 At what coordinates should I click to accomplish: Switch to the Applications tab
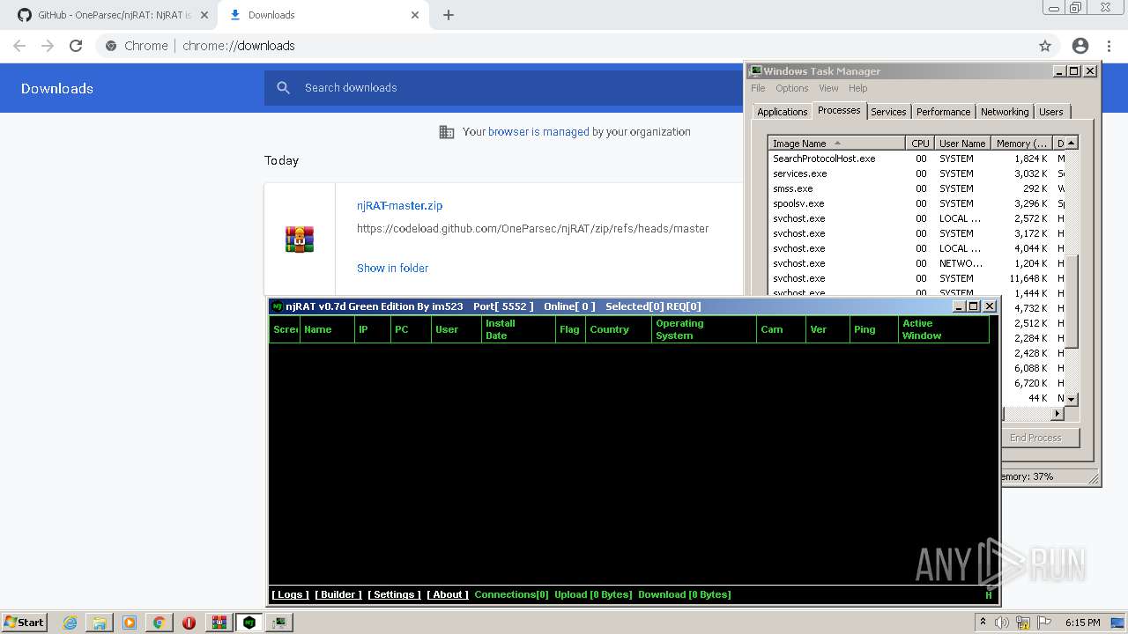[783, 112]
